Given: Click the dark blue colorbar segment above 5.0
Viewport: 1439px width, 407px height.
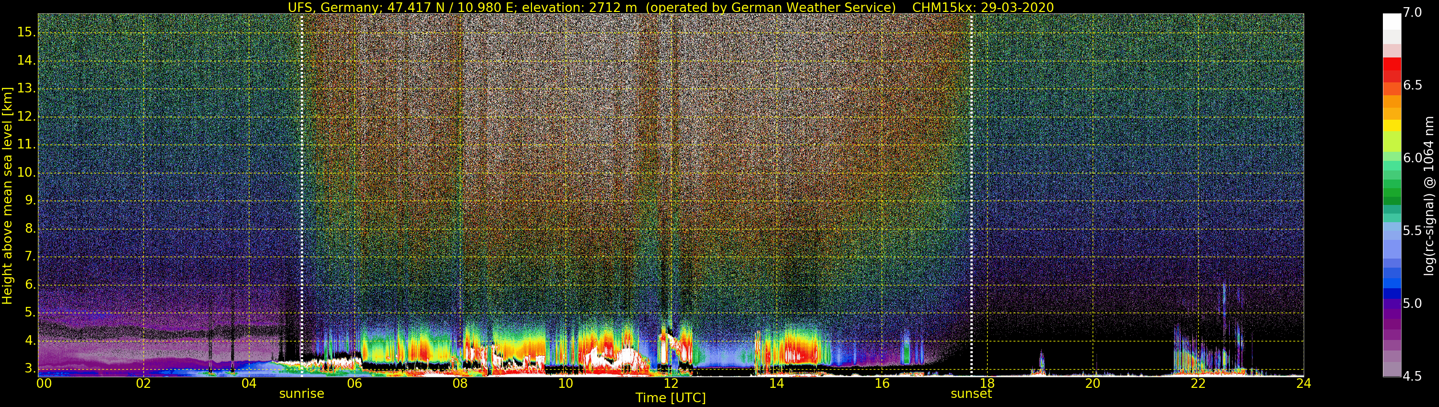Looking at the screenshot, I should [x=1392, y=293].
